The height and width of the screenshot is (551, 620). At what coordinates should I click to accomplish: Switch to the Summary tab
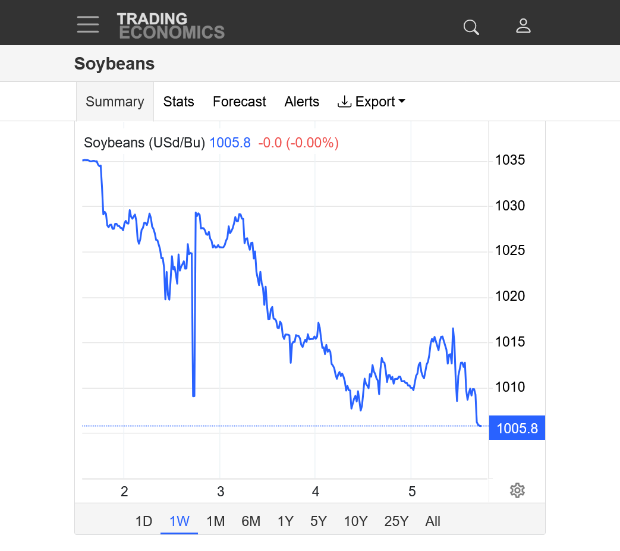(x=115, y=102)
